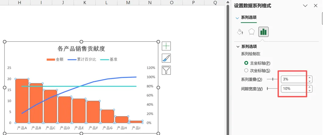Click the 产品D orange bar

tap(65, 110)
